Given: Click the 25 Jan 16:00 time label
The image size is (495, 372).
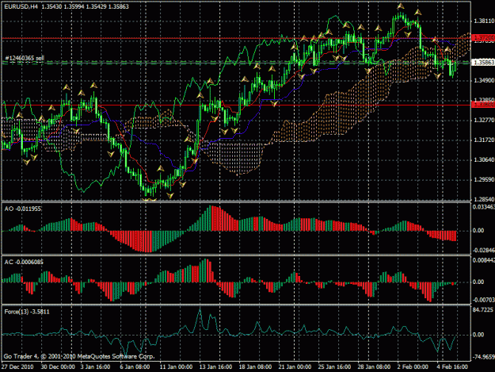Looking at the screenshot, I should 334,366.
